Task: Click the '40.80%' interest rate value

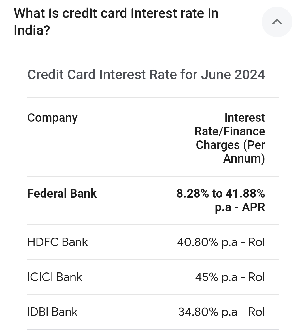Action: 197,242
